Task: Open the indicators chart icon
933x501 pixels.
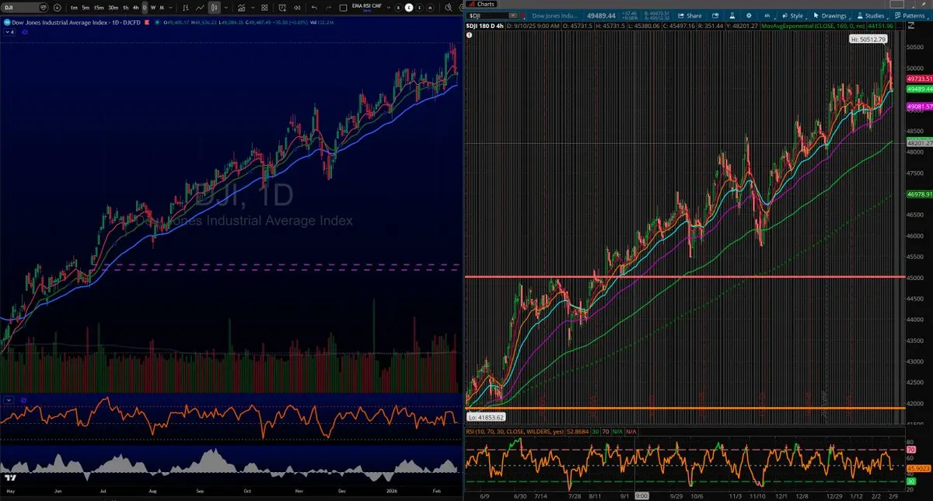Action: tap(241, 7)
